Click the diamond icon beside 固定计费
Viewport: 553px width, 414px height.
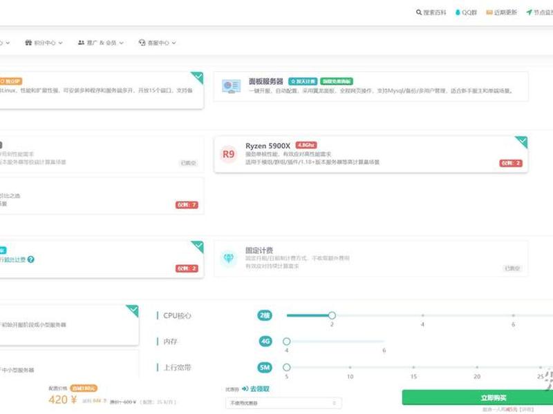click(229, 258)
